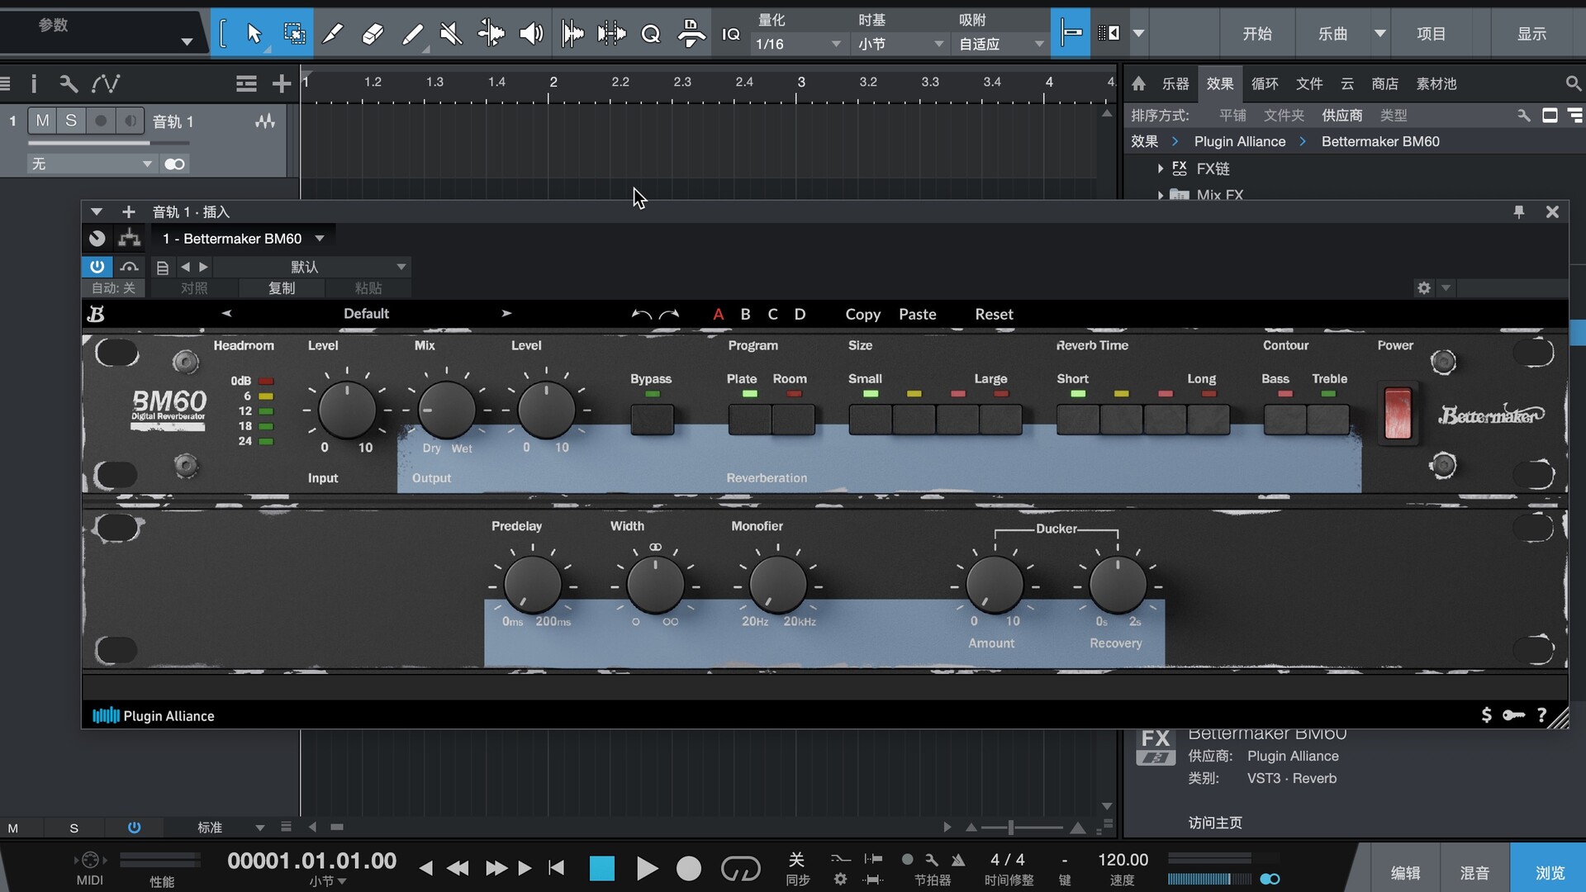Flip the red Power switch
This screenshot has width=1586, height=892.
pos(1398,413)
